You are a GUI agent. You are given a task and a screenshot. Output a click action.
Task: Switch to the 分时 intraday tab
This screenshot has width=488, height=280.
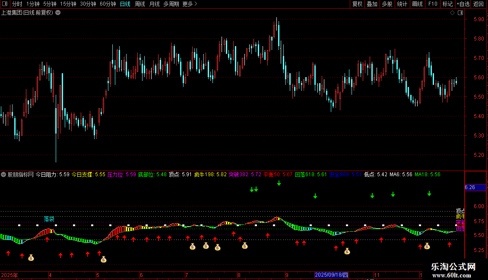(x=17, y=4)
